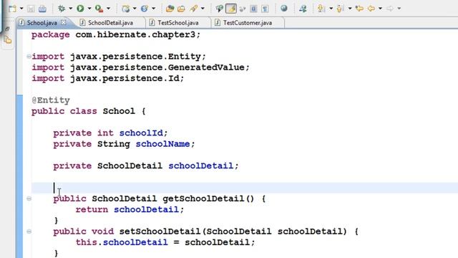The height and width of the screenshot is (258, 458).
Task: Collapse the setSchoolDetail method fold
Action: (x=29, y=231)
